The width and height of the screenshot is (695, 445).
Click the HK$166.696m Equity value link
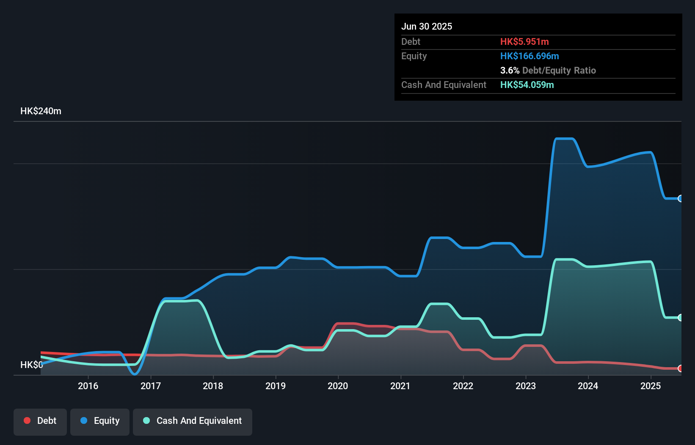click(x=530, y=56)
